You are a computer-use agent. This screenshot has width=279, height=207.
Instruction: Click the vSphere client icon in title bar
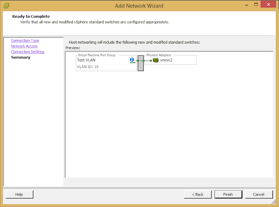6,6
